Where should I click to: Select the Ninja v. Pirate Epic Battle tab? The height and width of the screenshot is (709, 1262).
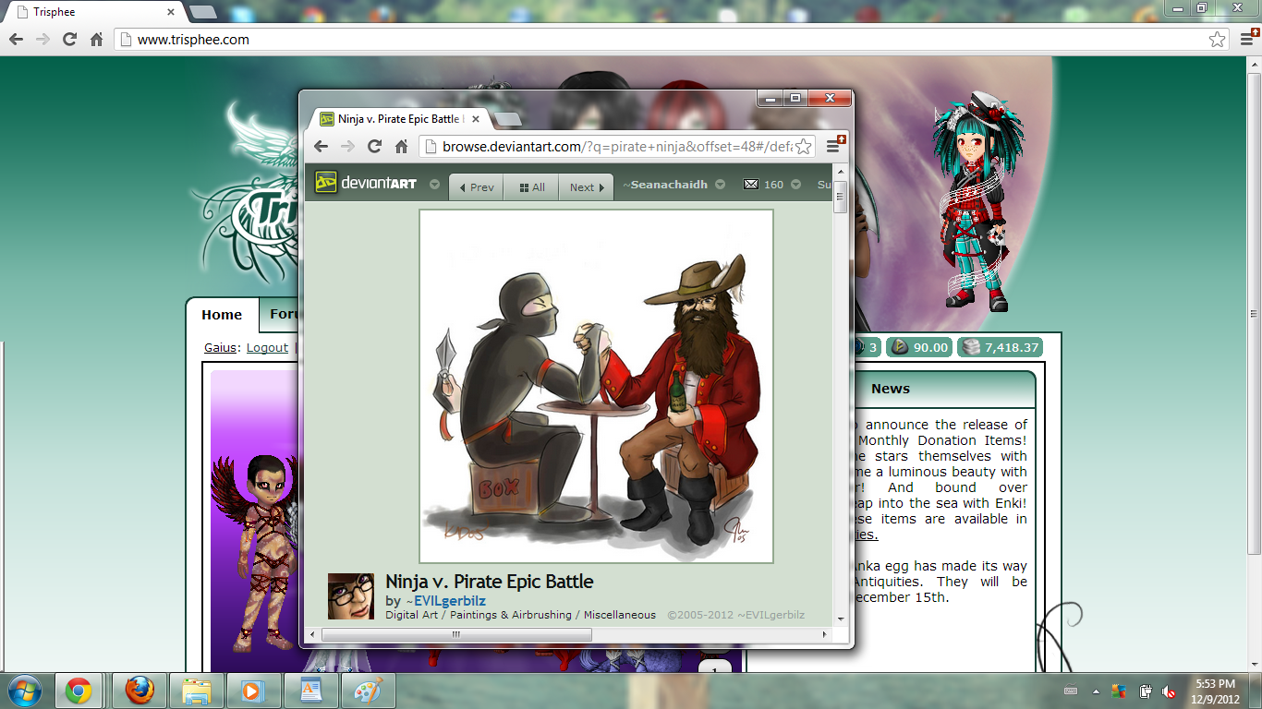coord(399,119)
